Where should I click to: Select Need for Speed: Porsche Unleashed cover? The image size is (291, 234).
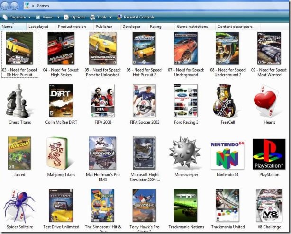pos(103,48)
